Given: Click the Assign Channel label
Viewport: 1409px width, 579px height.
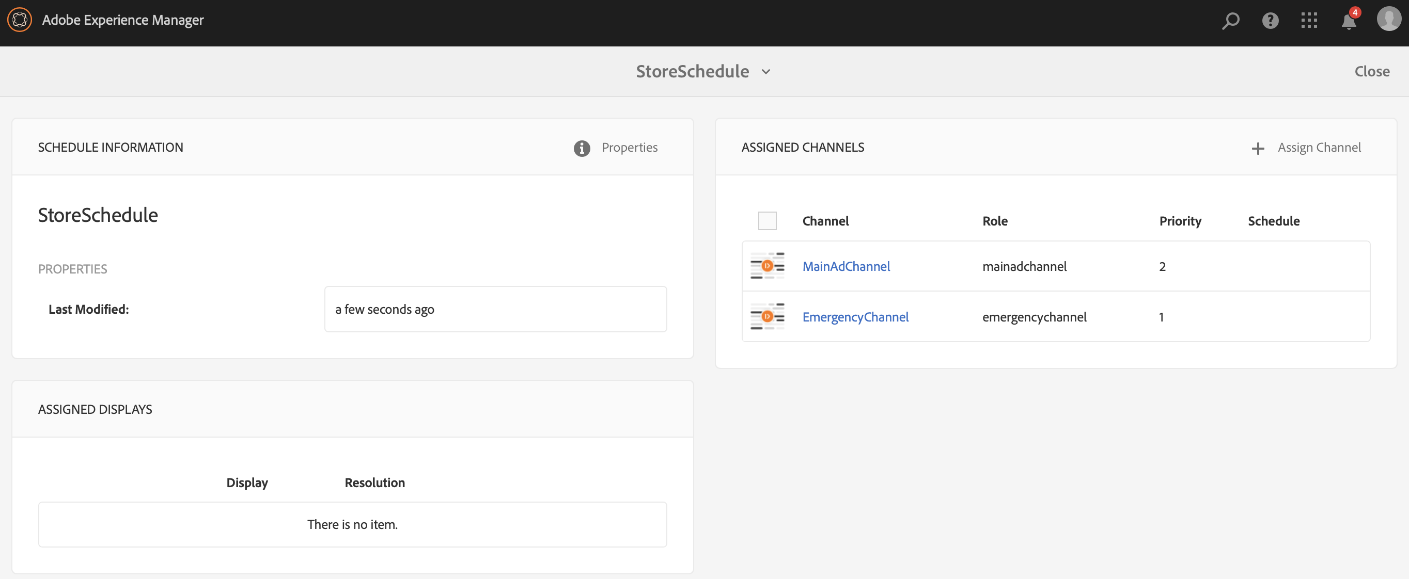Looking at the screenshot, I should pyautogui.click(x=1319, y=148).
